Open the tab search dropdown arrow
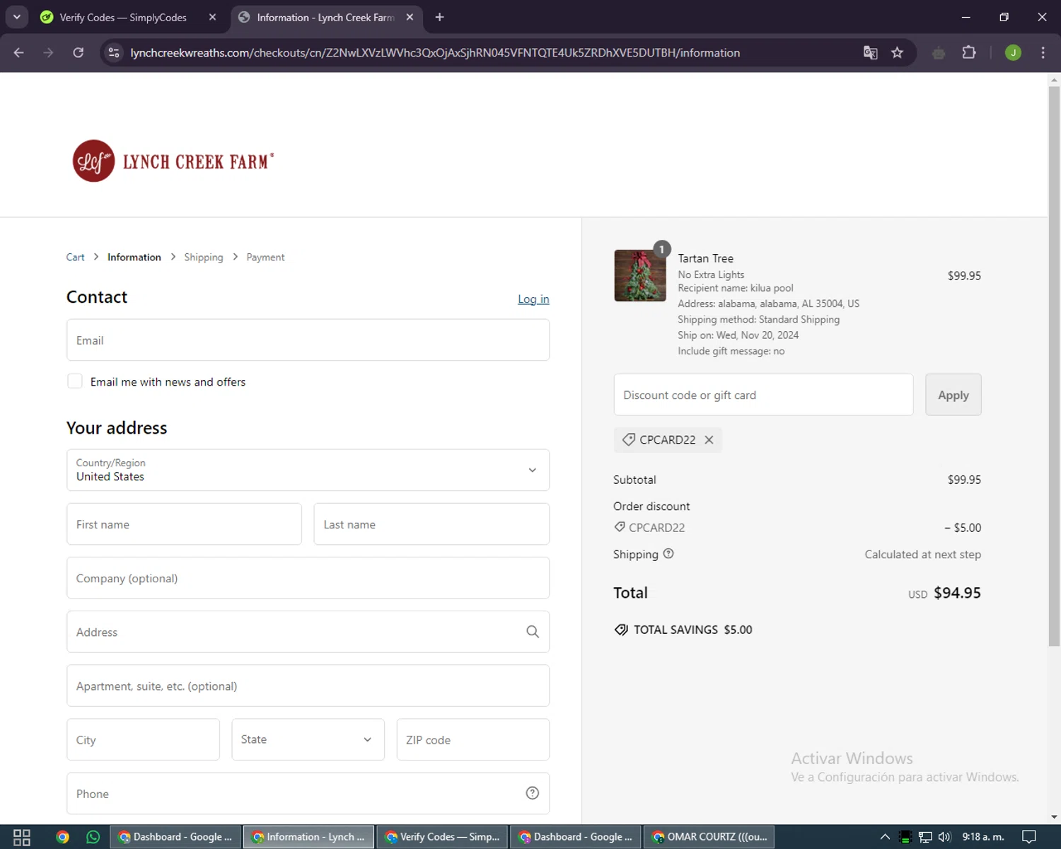This screenshot has height=849, width=1061. [x=16, y=17]
